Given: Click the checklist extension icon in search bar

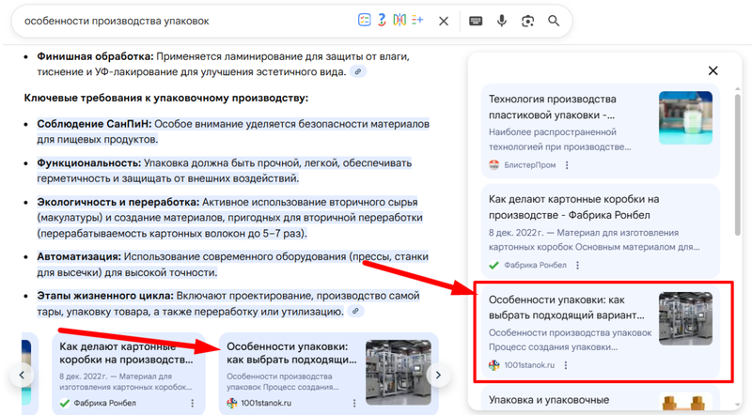Looking at the screenshot, I should [364, 20].
